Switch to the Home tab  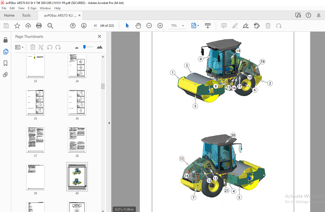(9, 15)
